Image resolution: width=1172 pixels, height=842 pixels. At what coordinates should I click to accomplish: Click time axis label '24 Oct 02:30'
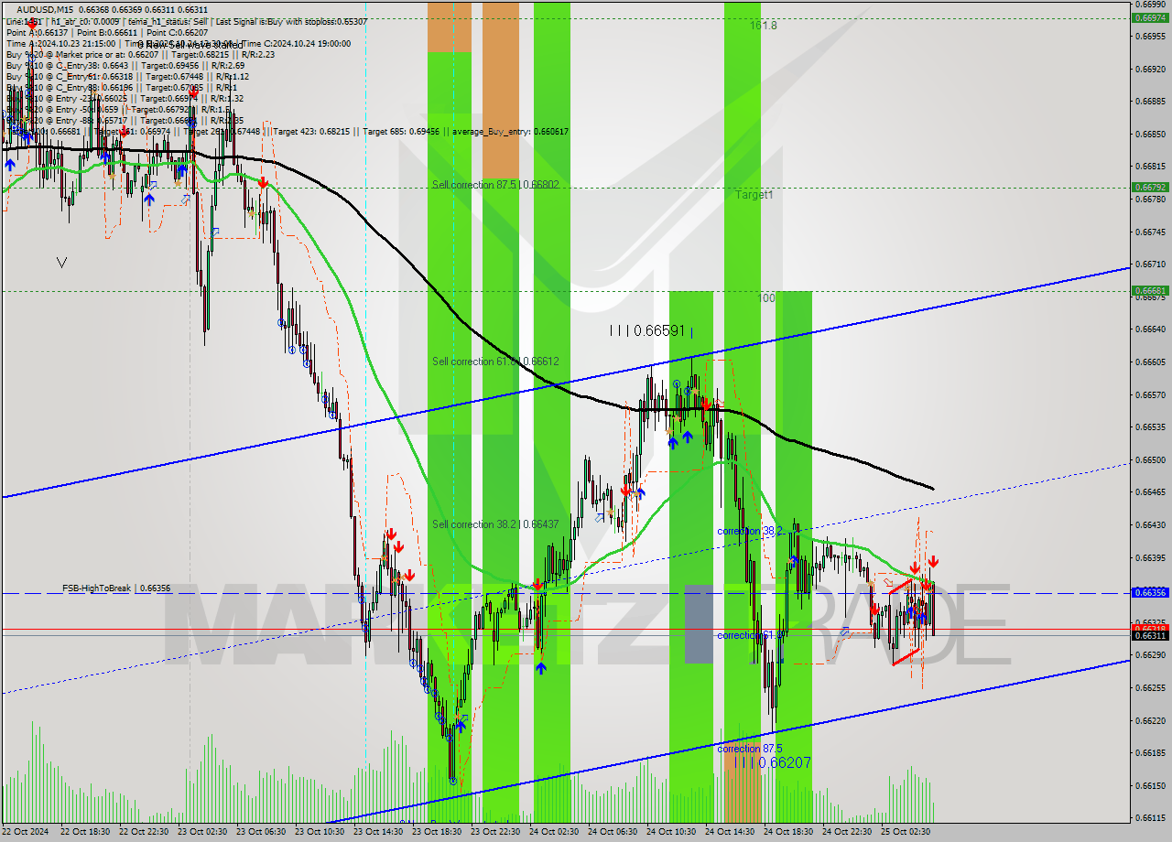(x=555, y=831)
